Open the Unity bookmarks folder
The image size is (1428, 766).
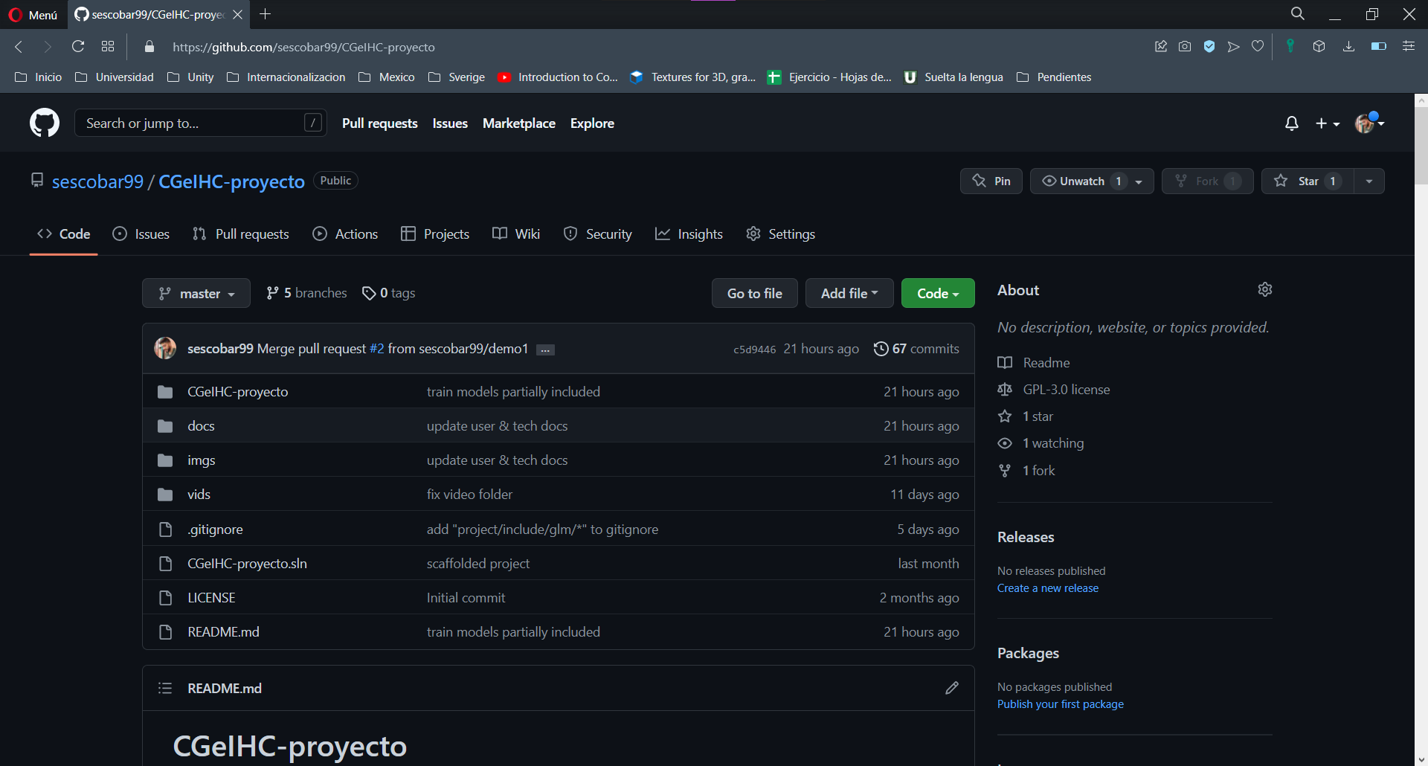coord(191,77)
